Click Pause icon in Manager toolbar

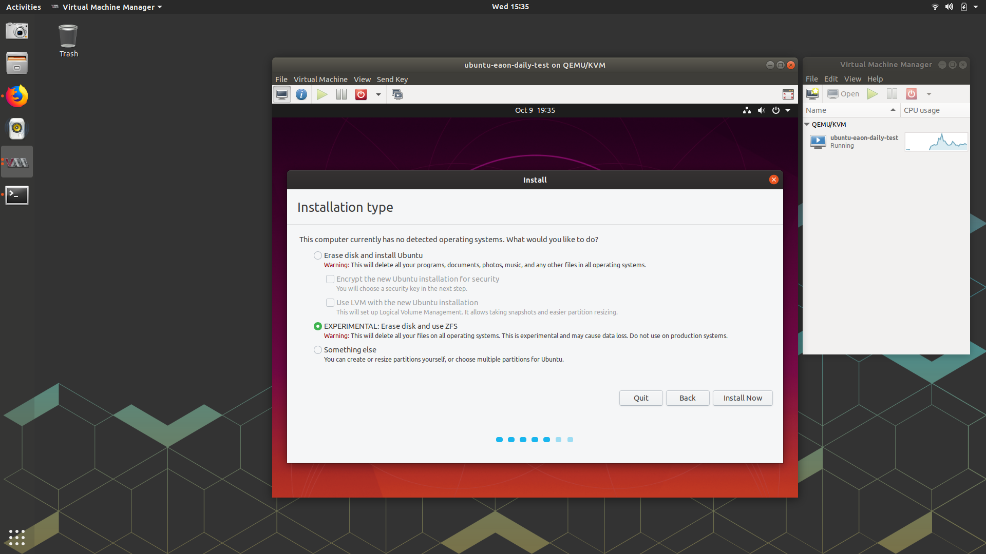(892, 94)
